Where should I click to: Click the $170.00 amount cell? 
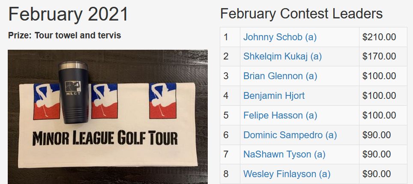click(379, 56)
